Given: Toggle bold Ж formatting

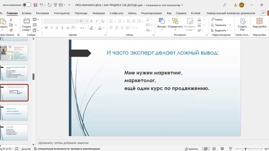Looking at the screenshot, I should pyautogui.click(x=46, y=28).
